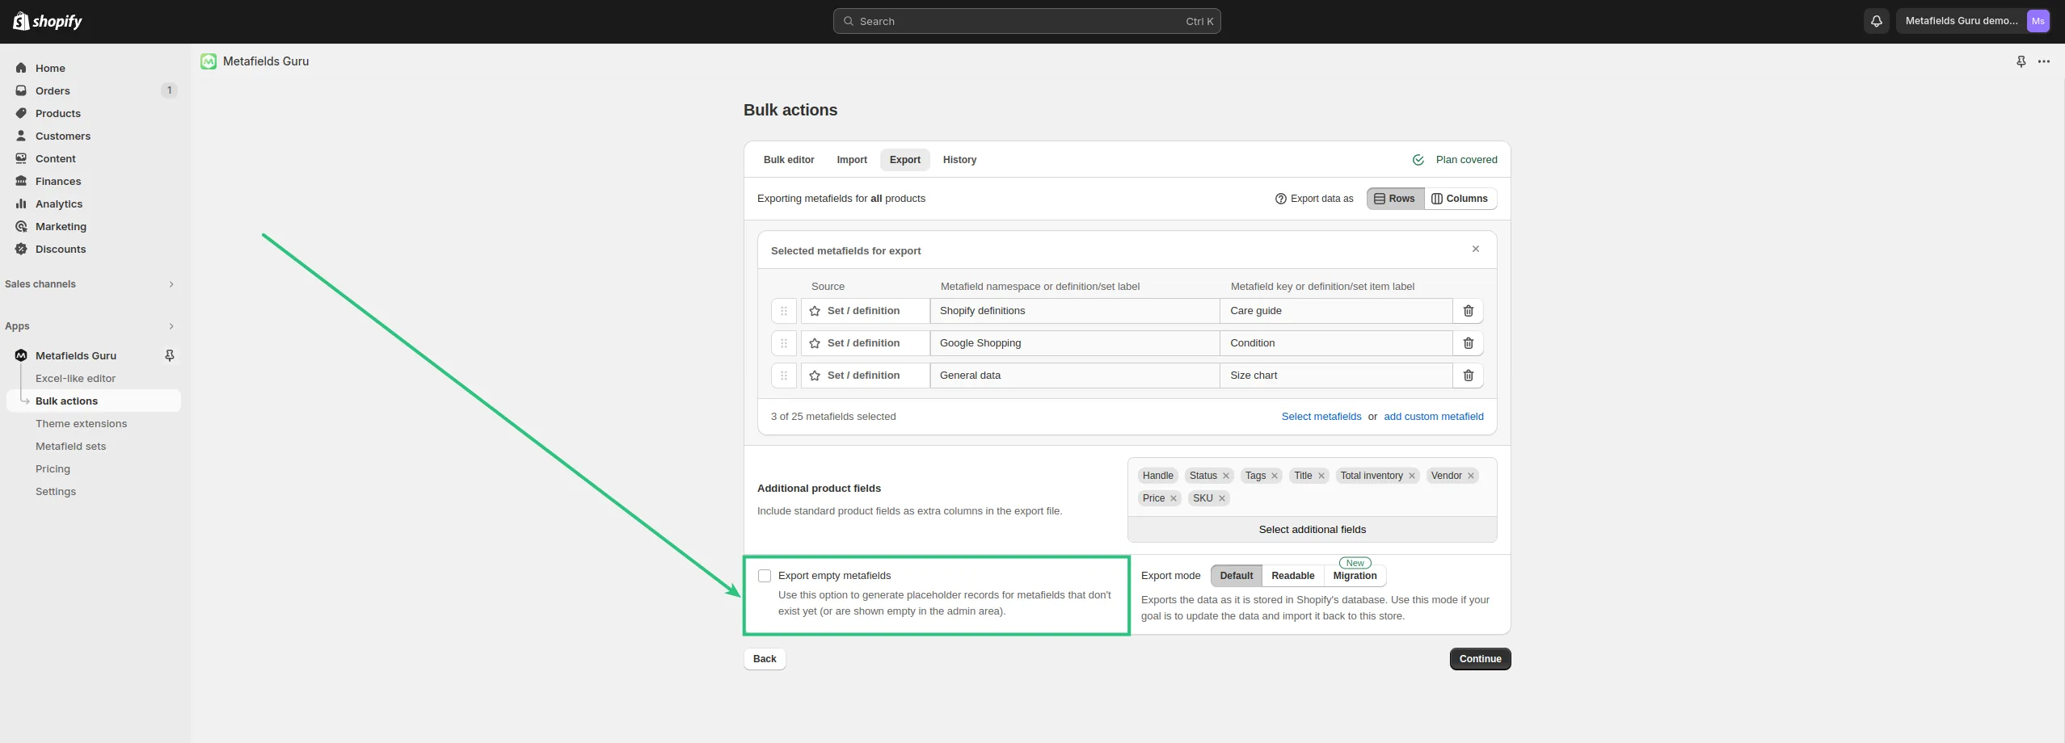Close the Selected metafields for export panel

[1476, 249]
